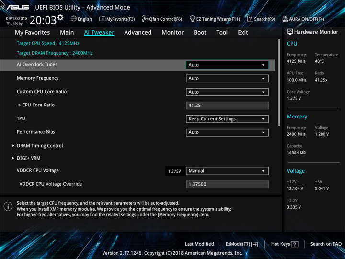Click the ASUS logo

coord(18,7)
